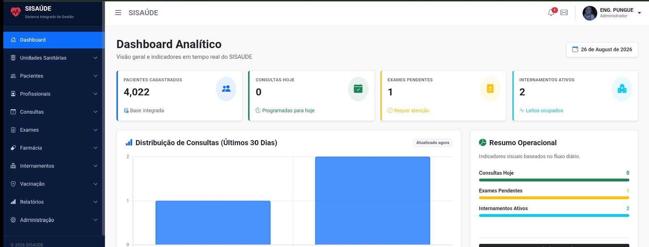The height and width of the screenshot is (247, 649).
Task: Click the Relatórios bar chart icon
Action: coord(13,202)
